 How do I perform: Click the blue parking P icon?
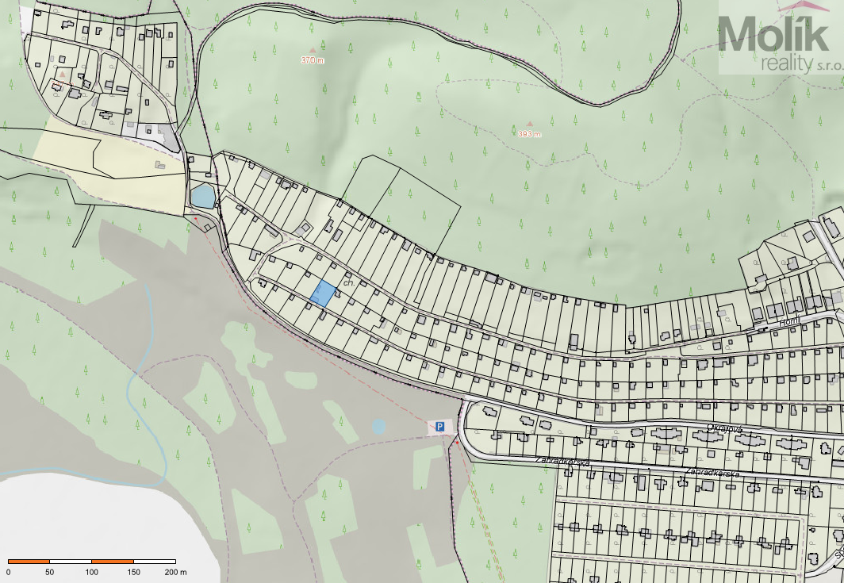tap(439, 427)
